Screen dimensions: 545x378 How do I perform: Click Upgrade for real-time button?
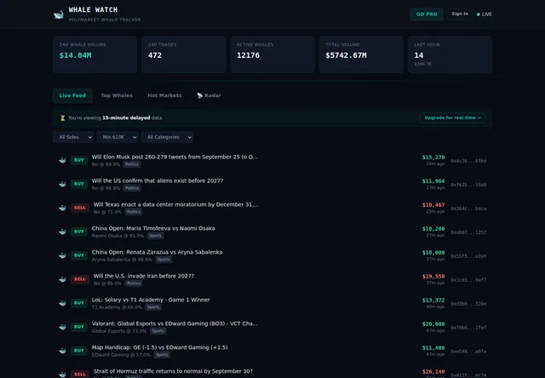452,117
